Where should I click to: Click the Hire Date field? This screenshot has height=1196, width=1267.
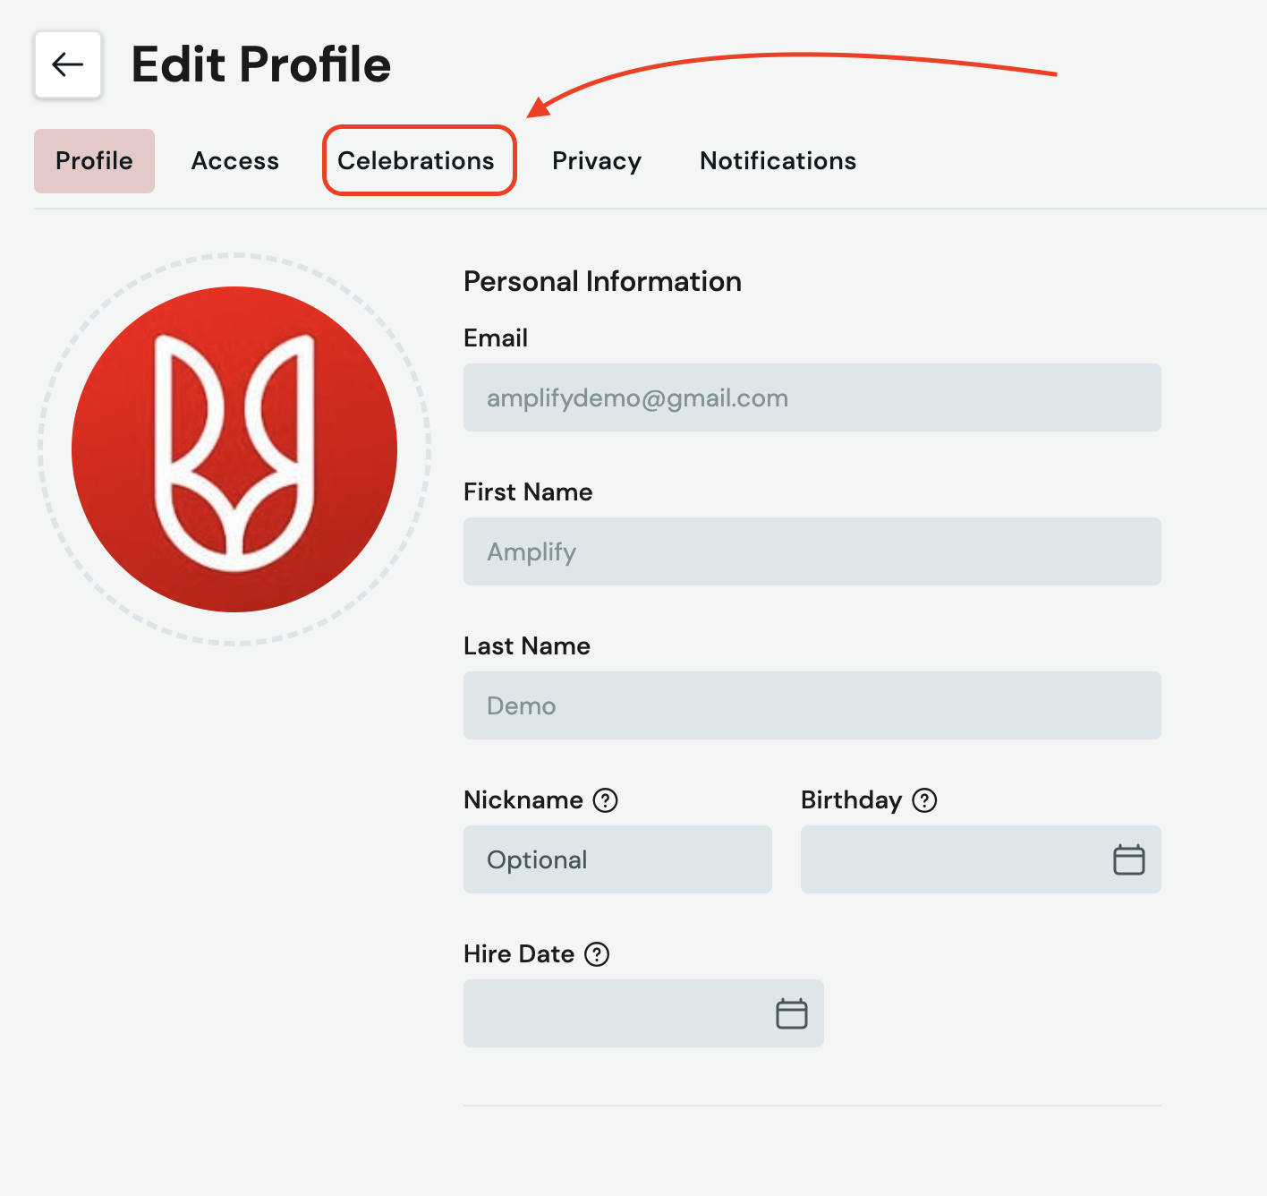click(643, 1013)
